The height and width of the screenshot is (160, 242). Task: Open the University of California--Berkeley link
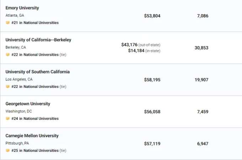coord(38,40)
